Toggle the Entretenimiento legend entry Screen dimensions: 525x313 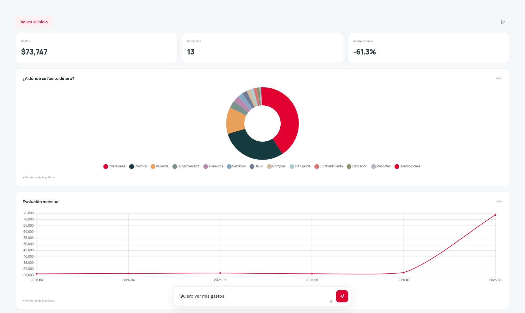click(x=329, y=166)
